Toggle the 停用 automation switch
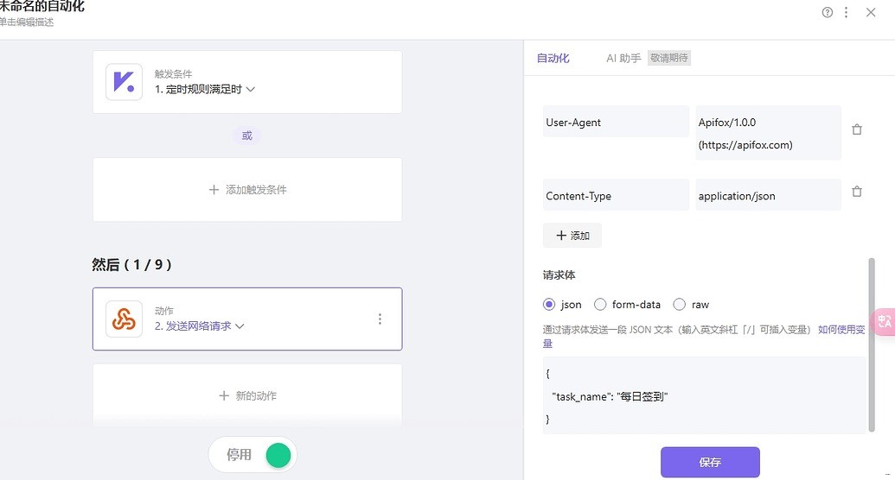Viewport: 895px width, 480px height. tap(278, 455)
